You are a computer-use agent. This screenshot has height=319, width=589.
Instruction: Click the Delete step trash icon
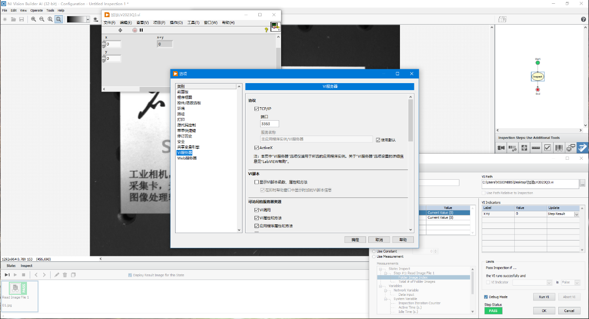tap(65, 275)
